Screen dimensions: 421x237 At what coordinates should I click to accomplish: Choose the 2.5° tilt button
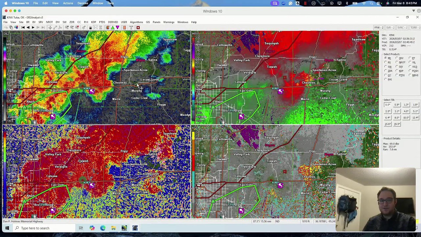tap(388, 111)
